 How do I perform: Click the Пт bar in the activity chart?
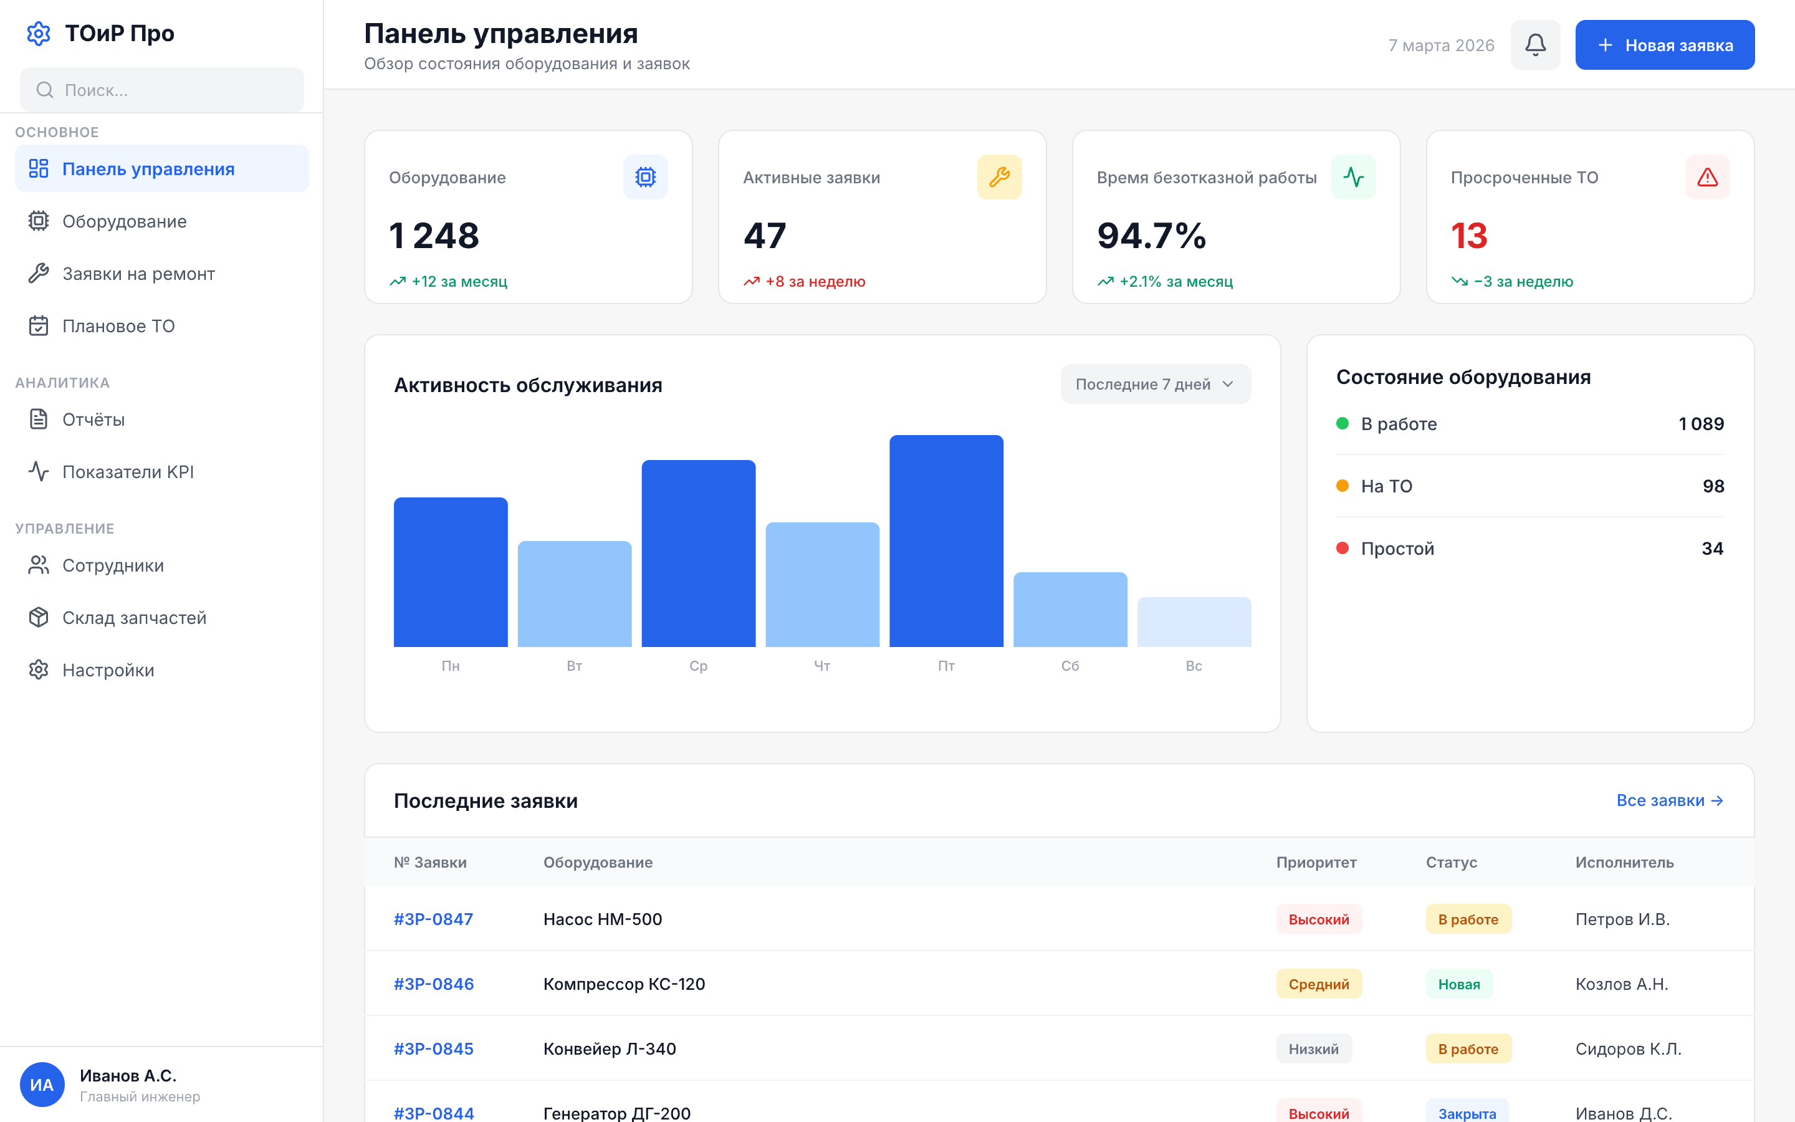tap(947, 540)
